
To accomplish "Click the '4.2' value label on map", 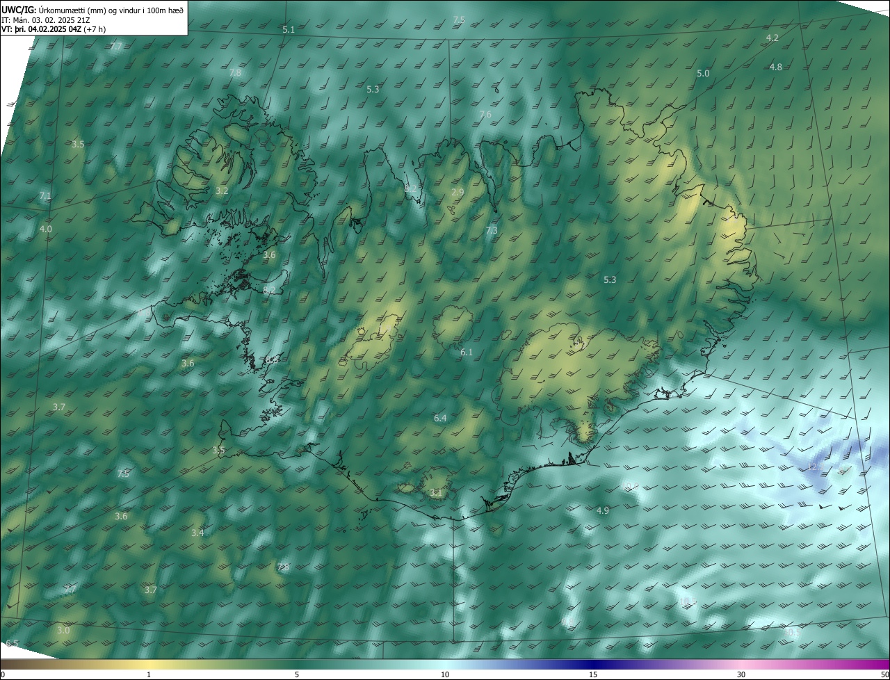I will click(x=772, y=38).
